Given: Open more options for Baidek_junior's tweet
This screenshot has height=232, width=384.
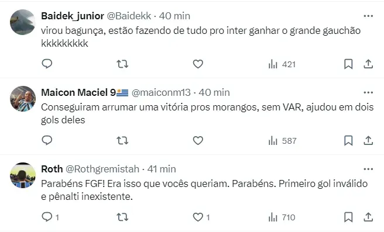Looking at the screenshot, I should (x=368, y=16).
